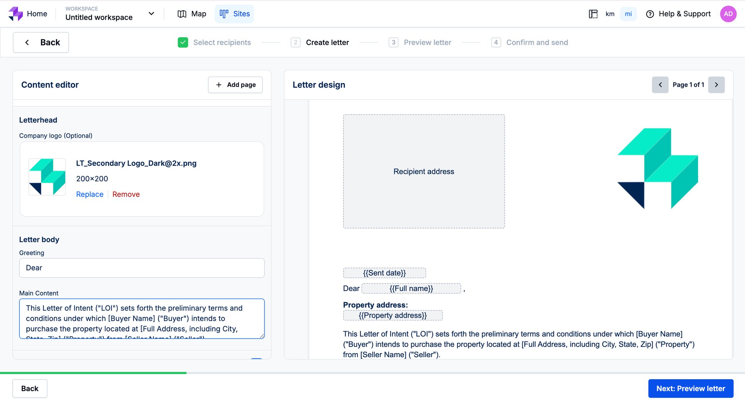Click the measurement ruler icon
The height and width of the screenshot is (403, 745).
point(593,14)
